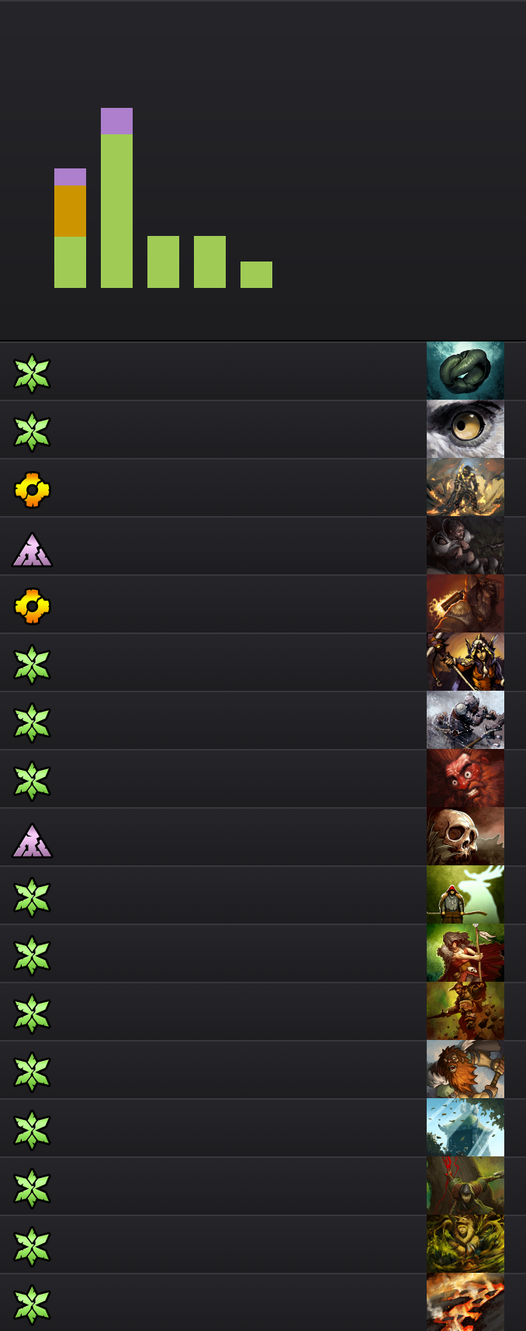Open the helmeted archer woman card thumbnail

point(465,662)
